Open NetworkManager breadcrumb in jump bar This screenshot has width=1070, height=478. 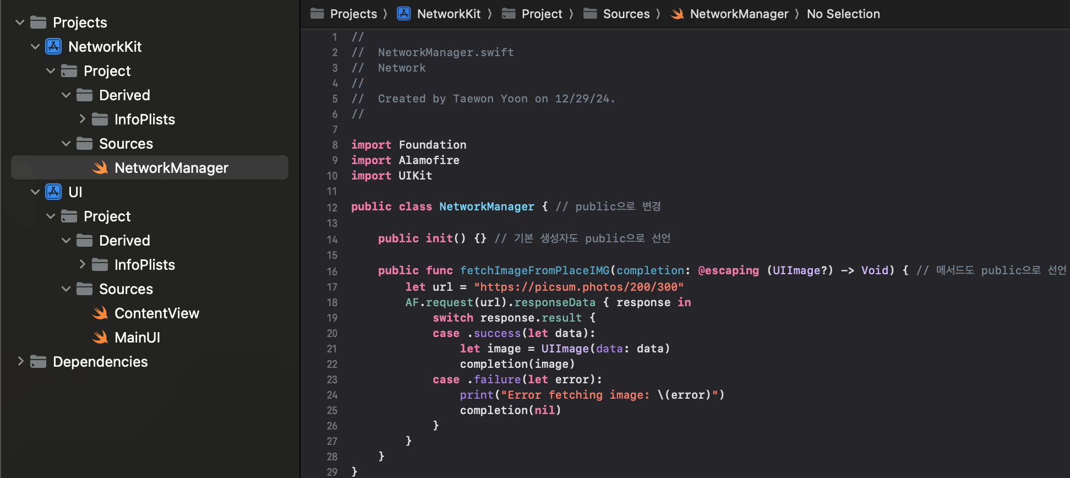point(739,14)
